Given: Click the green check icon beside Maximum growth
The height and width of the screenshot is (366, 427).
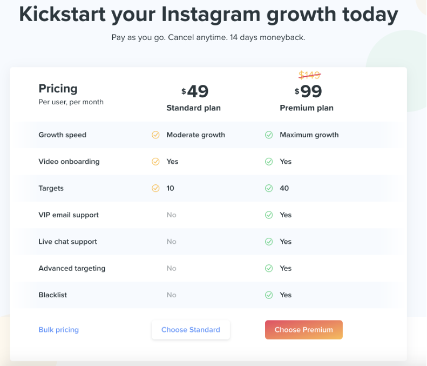Looking at the screenshot, I should point(269,135).
